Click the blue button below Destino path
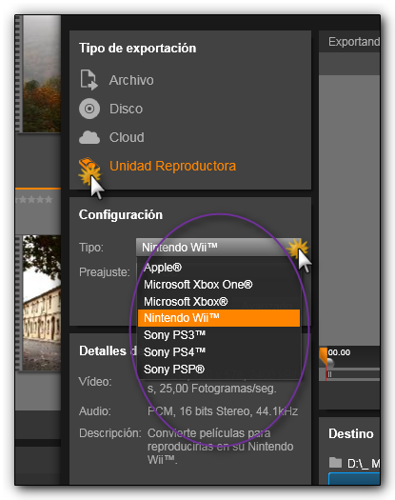This screenshot has width=395, height=500. tap(354, 479)
